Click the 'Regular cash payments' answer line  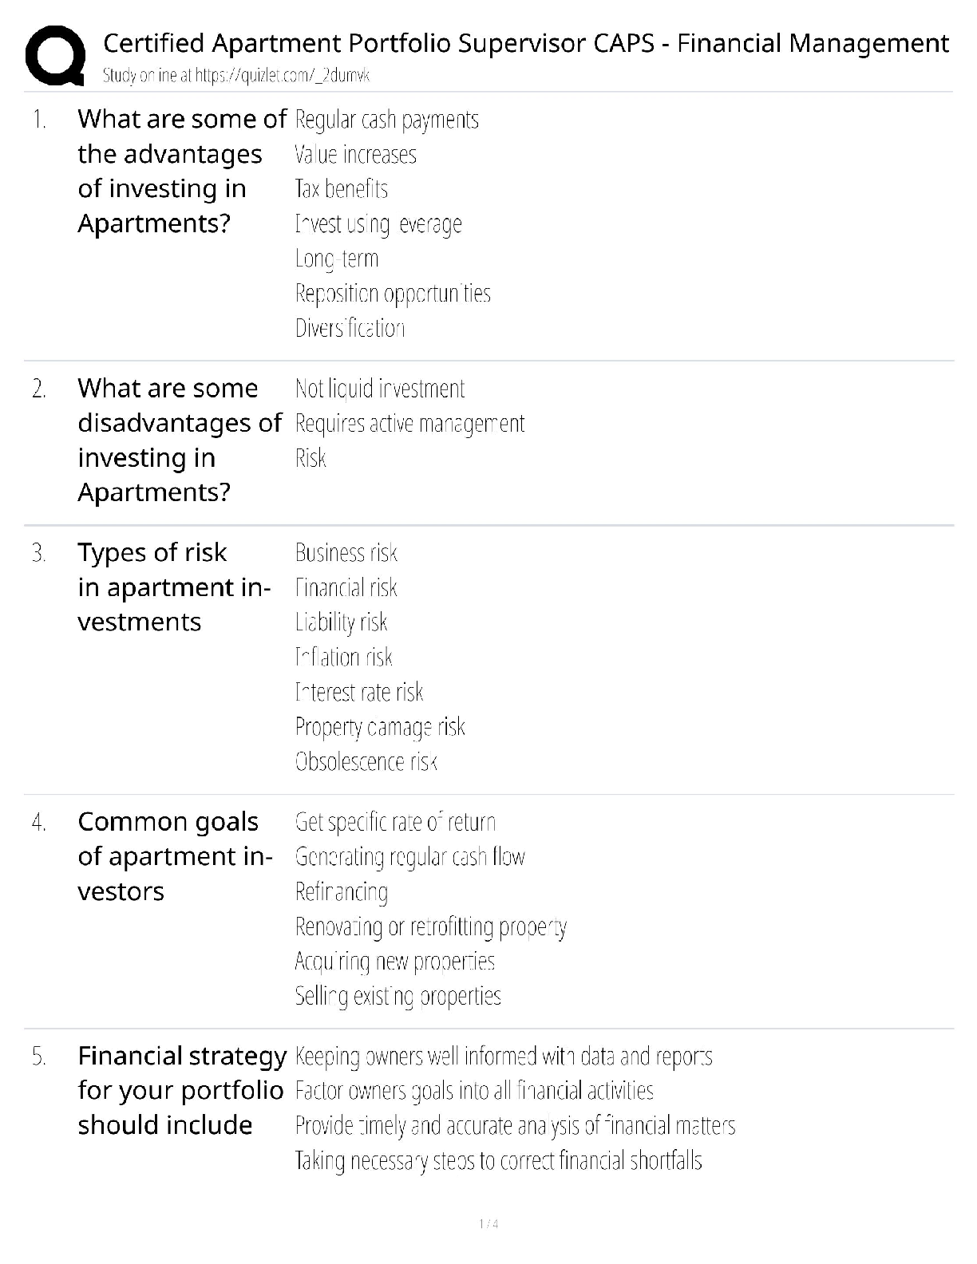click(x=386, y=120)
